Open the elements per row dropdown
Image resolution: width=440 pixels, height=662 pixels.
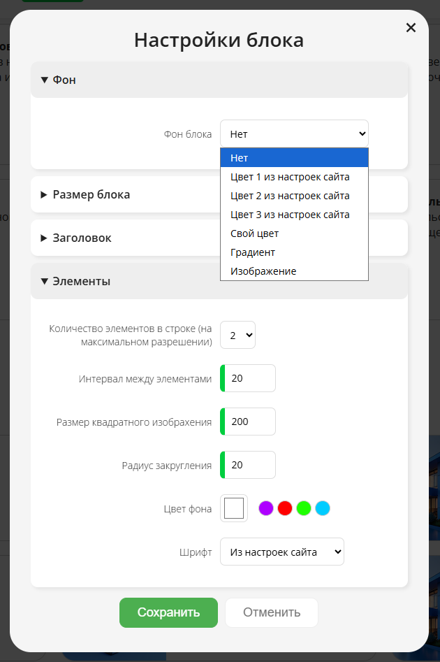pos(238,336)
